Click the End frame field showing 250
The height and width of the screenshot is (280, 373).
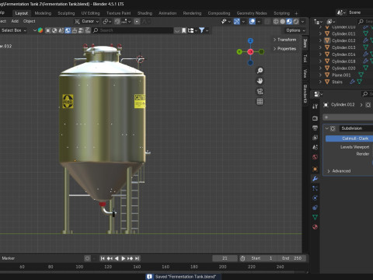coord(291,258)
